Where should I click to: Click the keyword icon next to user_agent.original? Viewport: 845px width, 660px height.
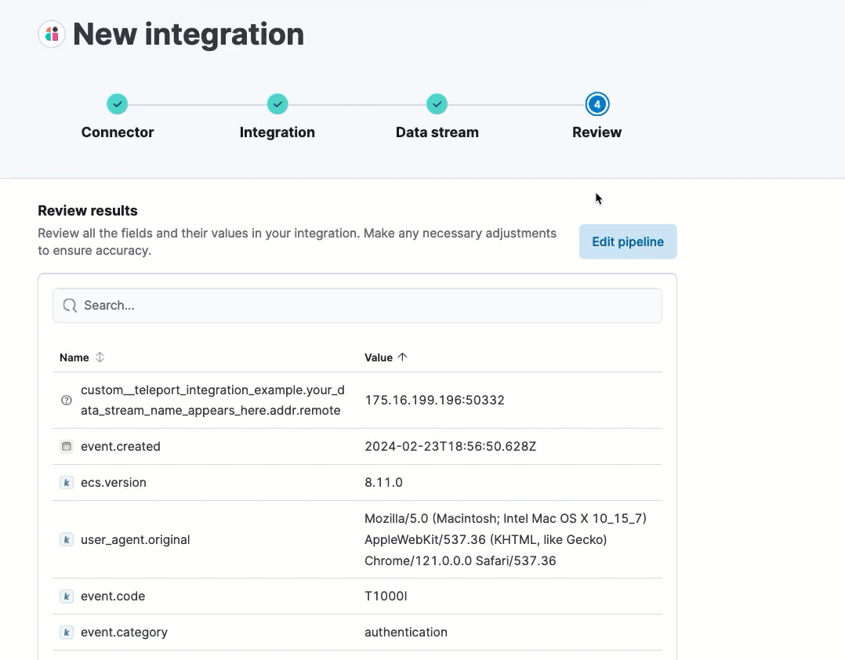67,539
